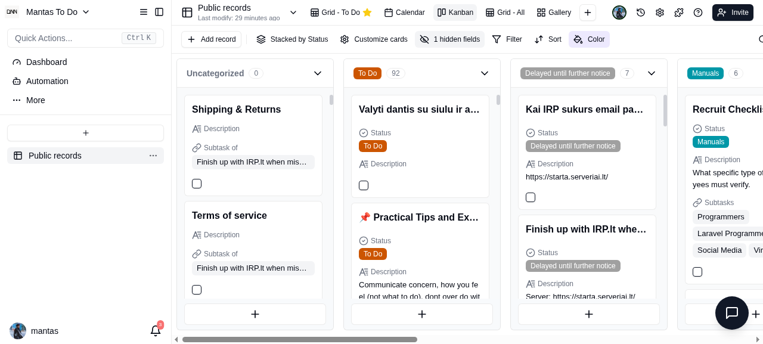Click Delayed column vertical scrollbar thumb
This screenshot has height=344, width=763.
[665, 110]
